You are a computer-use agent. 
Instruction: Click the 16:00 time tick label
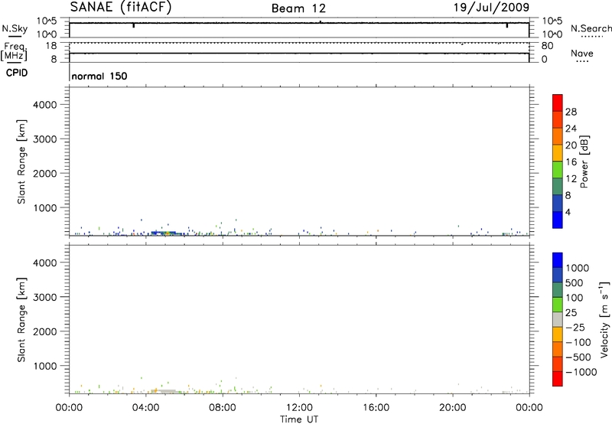pyautogui.click(x=376, y=408)
